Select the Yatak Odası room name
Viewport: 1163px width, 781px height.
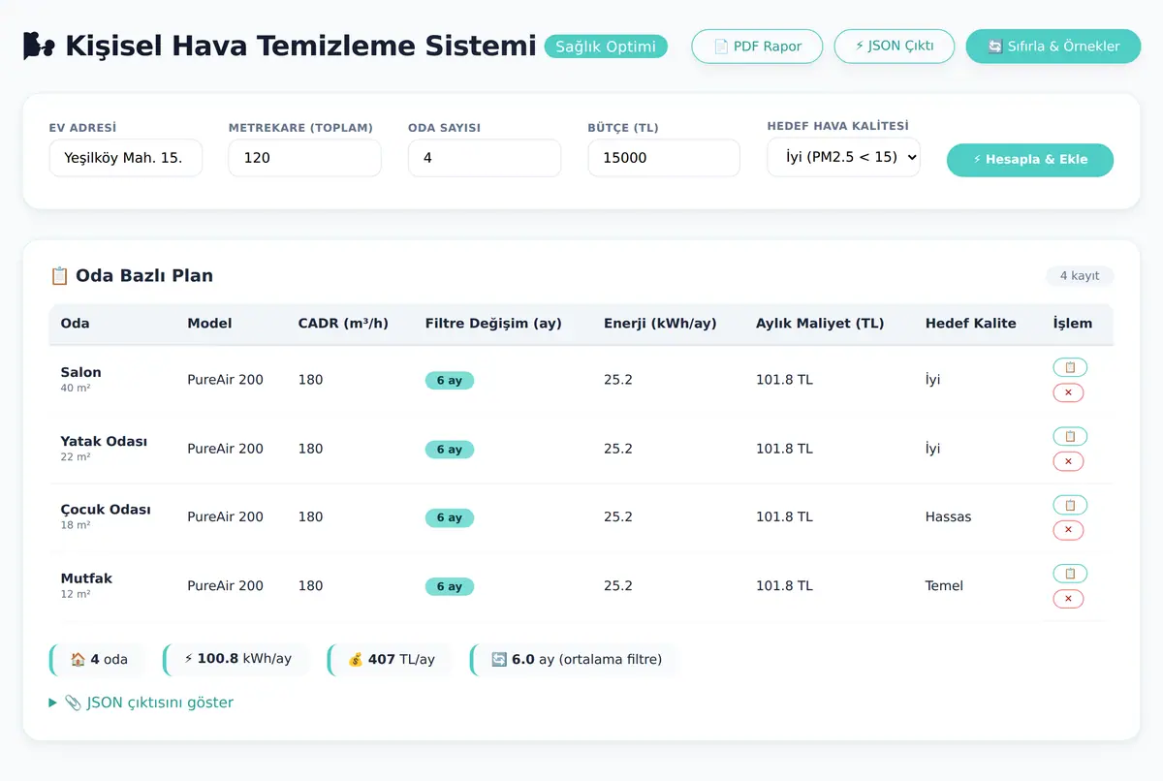coord(104,441)
